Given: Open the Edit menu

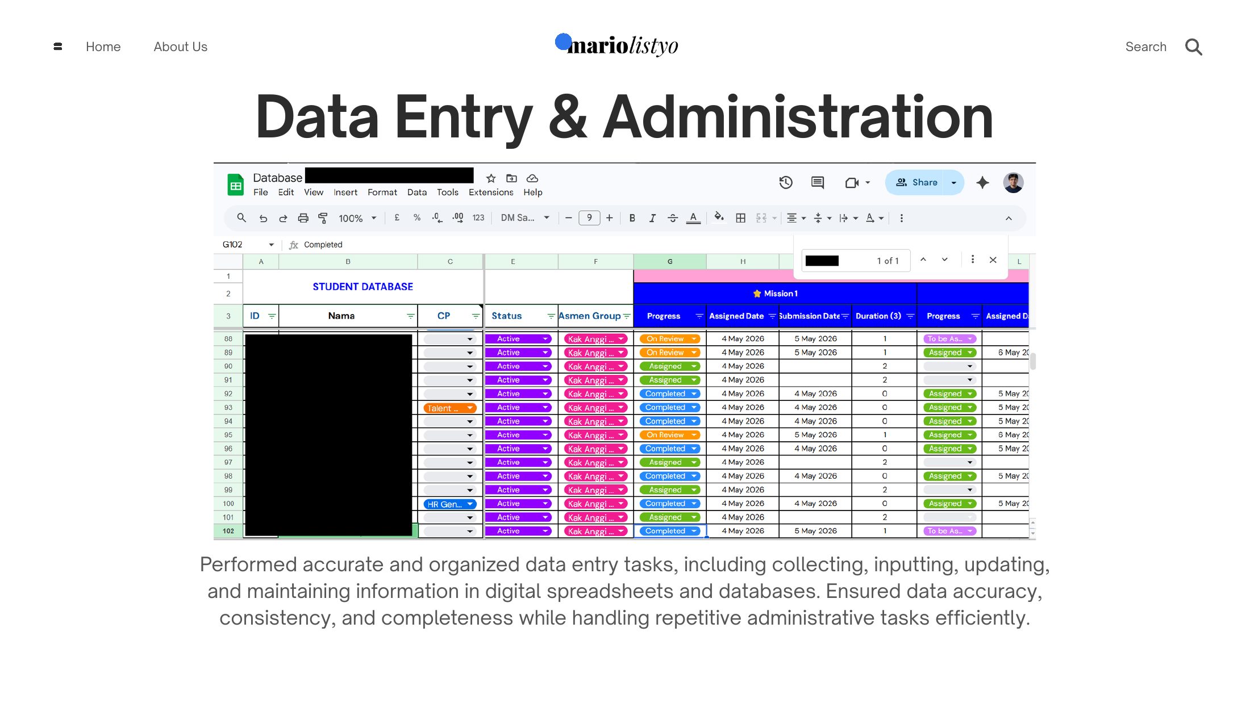Looking at the screenshot, I should click(286, 193).
